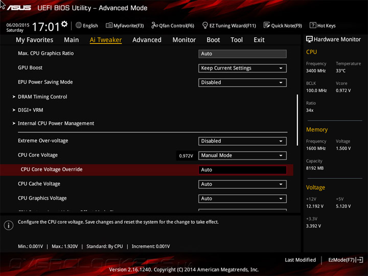This screenshot has height=276, width=368.
Task: Switch to the Main tab
Action: pyautogui.click(x=72, y=40)
